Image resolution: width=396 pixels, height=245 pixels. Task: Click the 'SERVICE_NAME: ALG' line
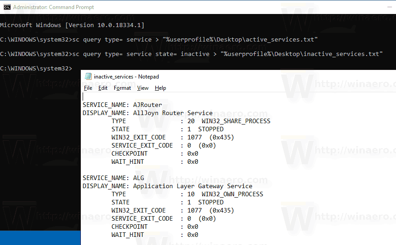point(113,178)
